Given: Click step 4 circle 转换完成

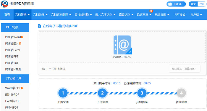Looking at the screenshot, I should point(181,93).
